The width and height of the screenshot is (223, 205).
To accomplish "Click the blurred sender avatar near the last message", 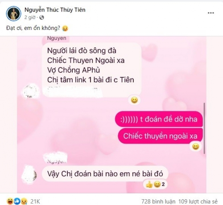I will pos(29,174).
